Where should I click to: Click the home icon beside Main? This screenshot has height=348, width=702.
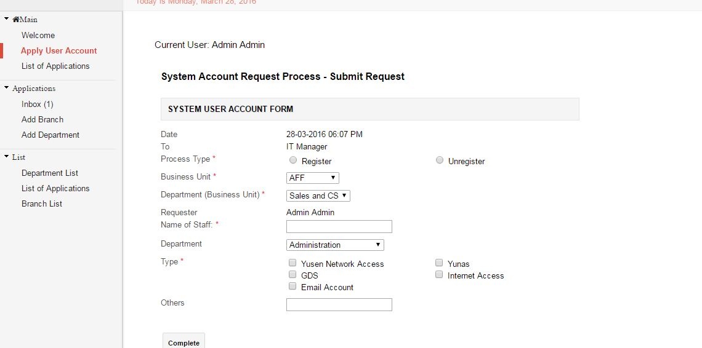(x=16, y=20)
